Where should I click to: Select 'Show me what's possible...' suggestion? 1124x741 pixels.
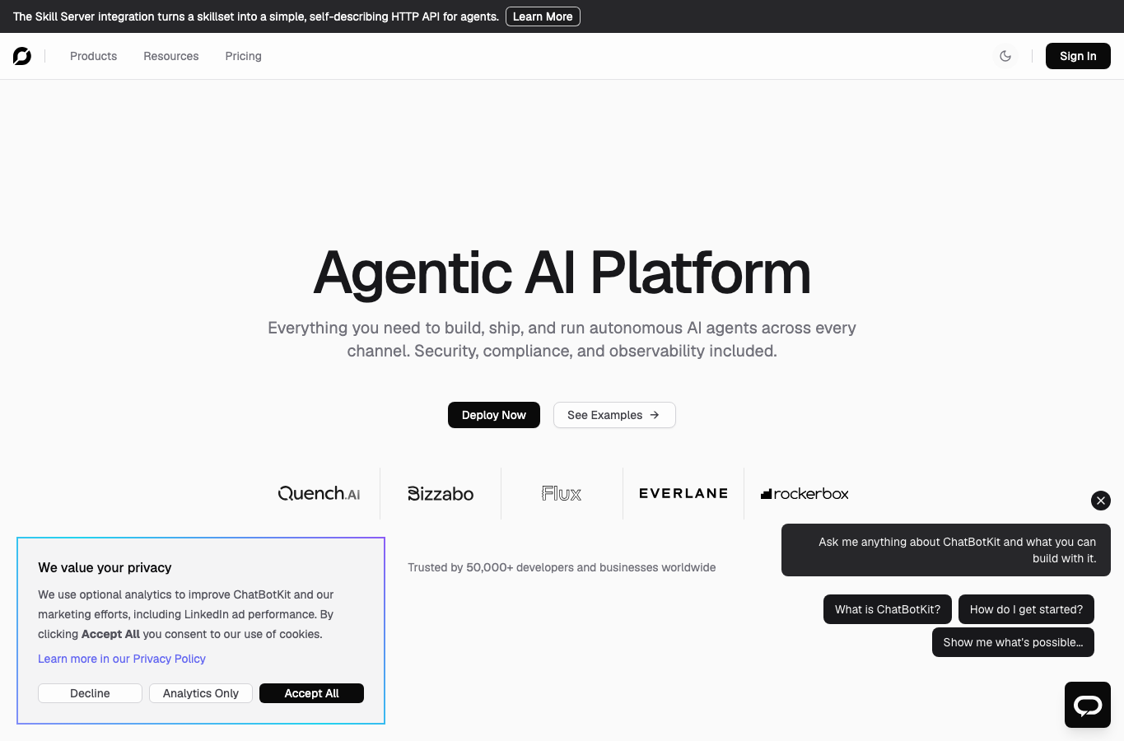[1013, 642]
